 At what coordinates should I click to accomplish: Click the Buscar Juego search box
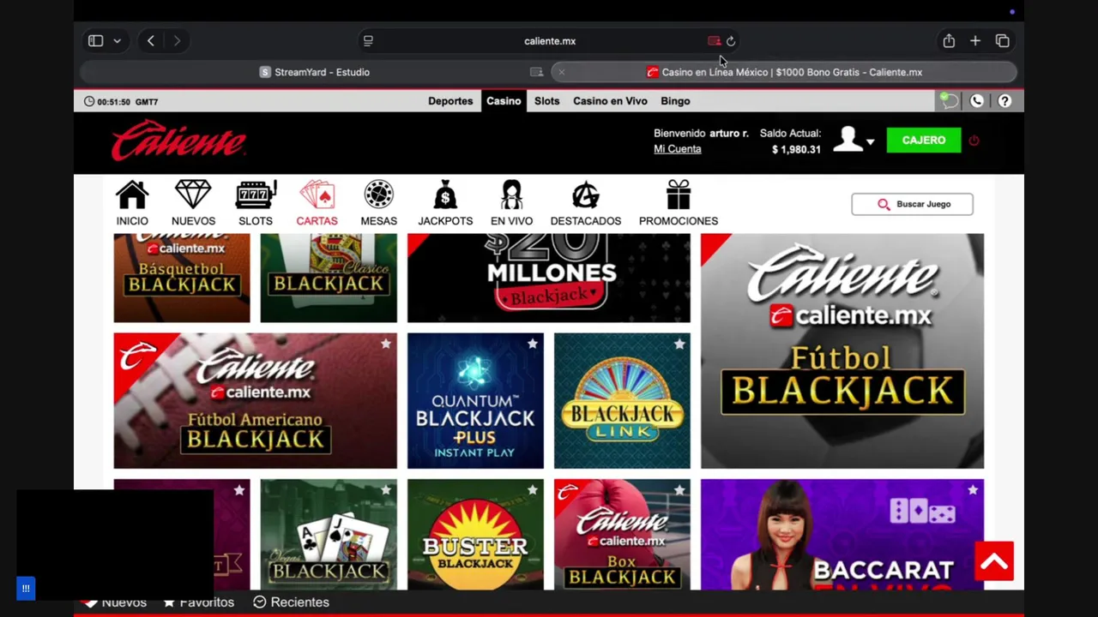pyautogui.click(x=912, y=204)
